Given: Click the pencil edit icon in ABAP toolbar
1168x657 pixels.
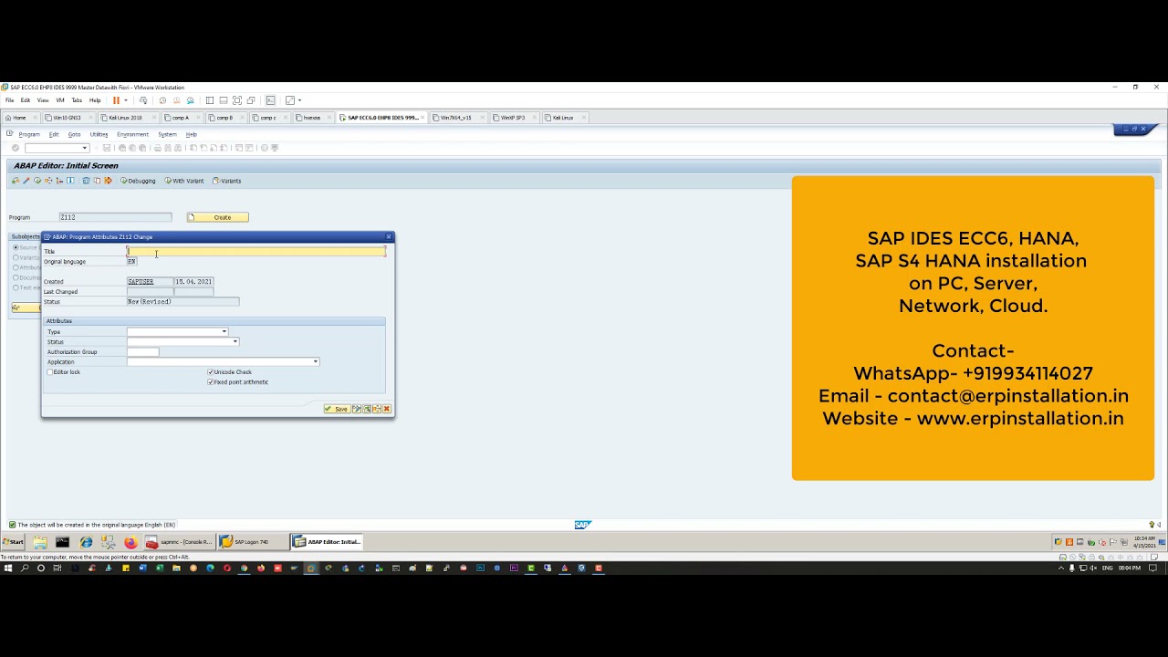Looking at the screenshot, I should [26, 181].
